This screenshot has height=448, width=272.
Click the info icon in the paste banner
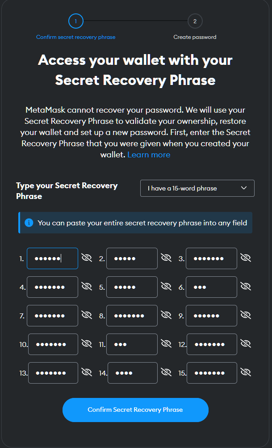[x=29, y=223]
